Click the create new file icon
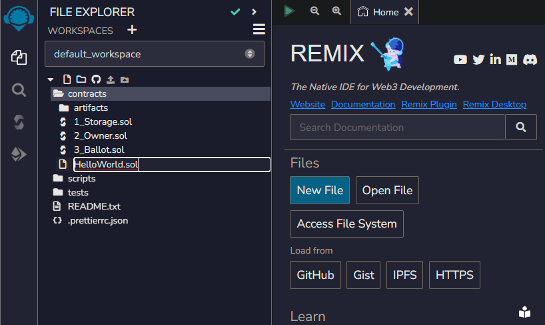545x325 pixels. click(67, 79)
